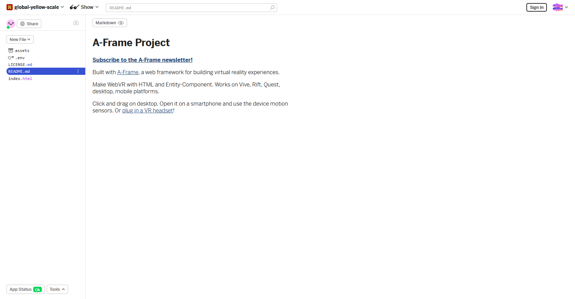
Task: Click the account avatar top right
Action: click(x=558, y=7)
